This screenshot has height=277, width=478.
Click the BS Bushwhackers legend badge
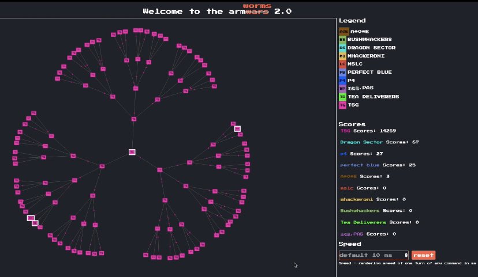click(342, 40)
